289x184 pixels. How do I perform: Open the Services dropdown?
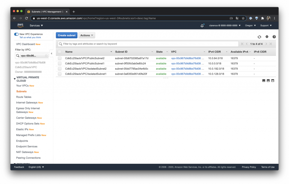(36, 26)
